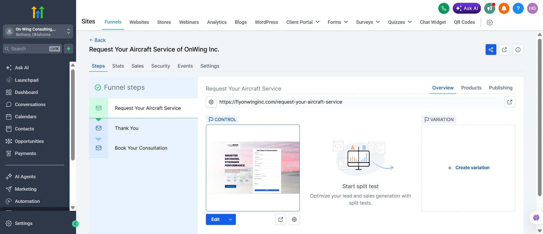The height and width of the screenshot is (234, 543).
Task: Open Analytics in top navigation
Action: pyautogui.click(x=217, y=22)
